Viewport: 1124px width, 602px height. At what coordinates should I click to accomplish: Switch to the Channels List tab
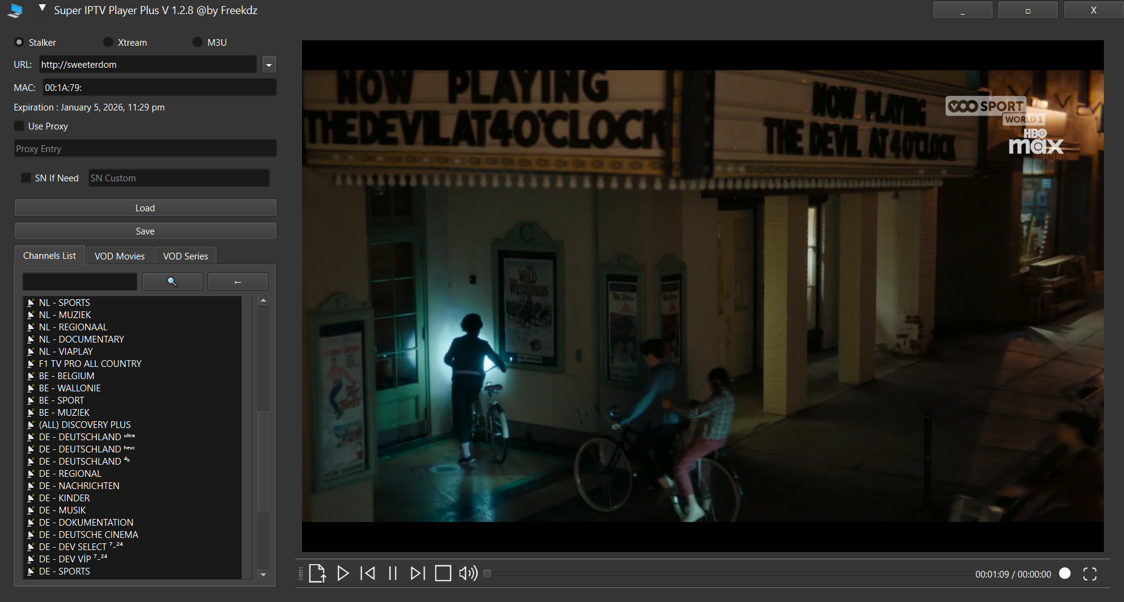49,255
